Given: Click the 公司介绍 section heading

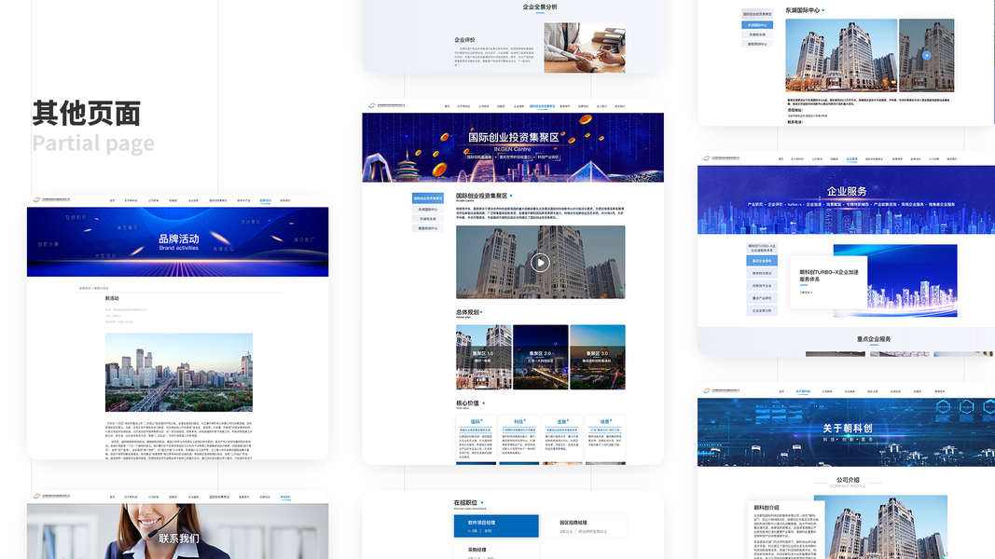Looking at the screenshot, I should point(848,480).
